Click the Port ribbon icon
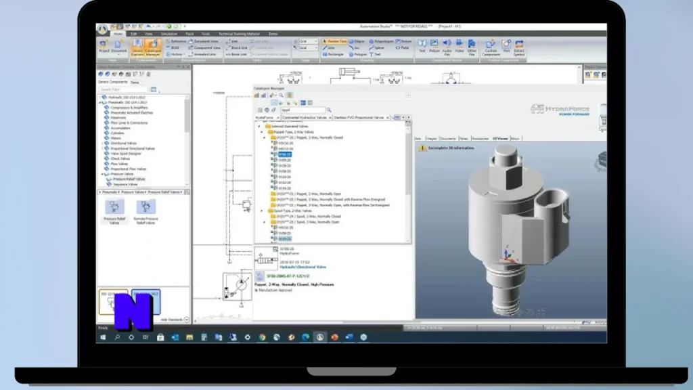 (506, 46)
